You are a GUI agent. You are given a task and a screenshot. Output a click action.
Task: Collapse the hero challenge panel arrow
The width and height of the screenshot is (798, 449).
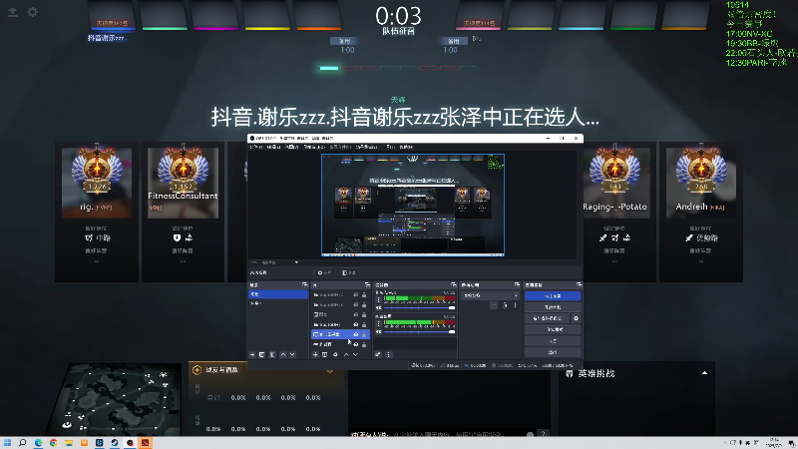(x=704, y=373)
